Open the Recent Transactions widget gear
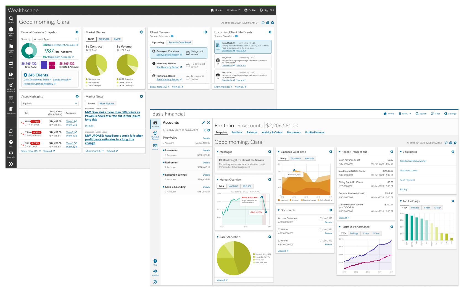This screenshot has width=464, height=291. 392,152
